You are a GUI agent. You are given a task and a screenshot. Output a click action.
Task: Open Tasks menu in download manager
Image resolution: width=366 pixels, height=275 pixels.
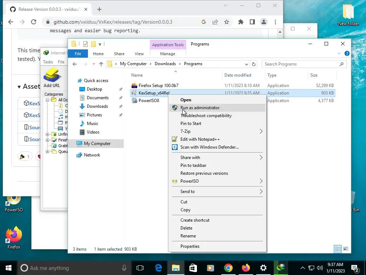click(x=48, y=62)
